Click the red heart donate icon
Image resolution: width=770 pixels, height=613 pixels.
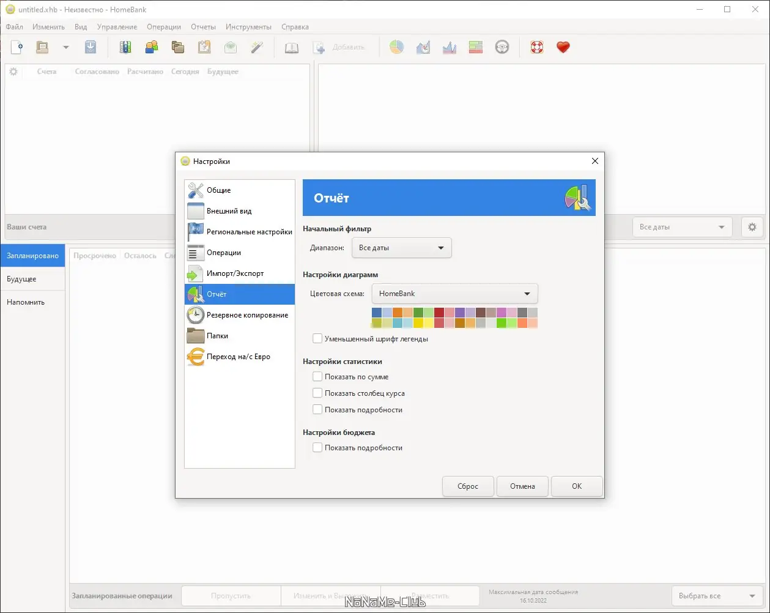tap(563, 47)
